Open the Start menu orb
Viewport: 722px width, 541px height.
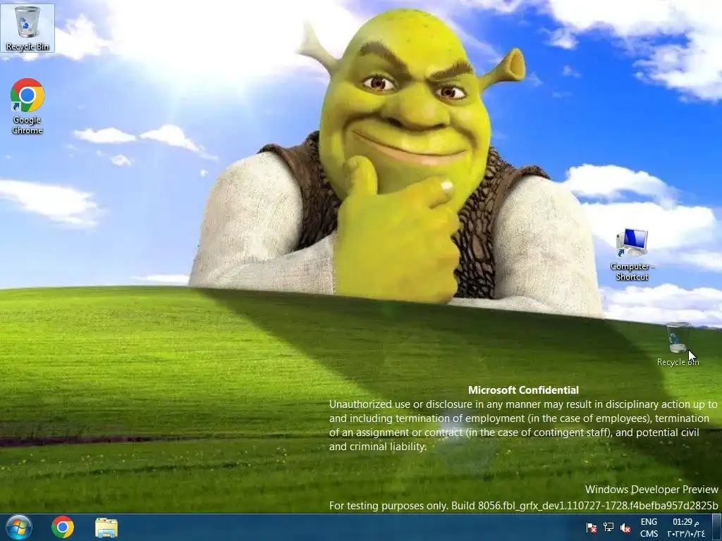tap(18, 527)
